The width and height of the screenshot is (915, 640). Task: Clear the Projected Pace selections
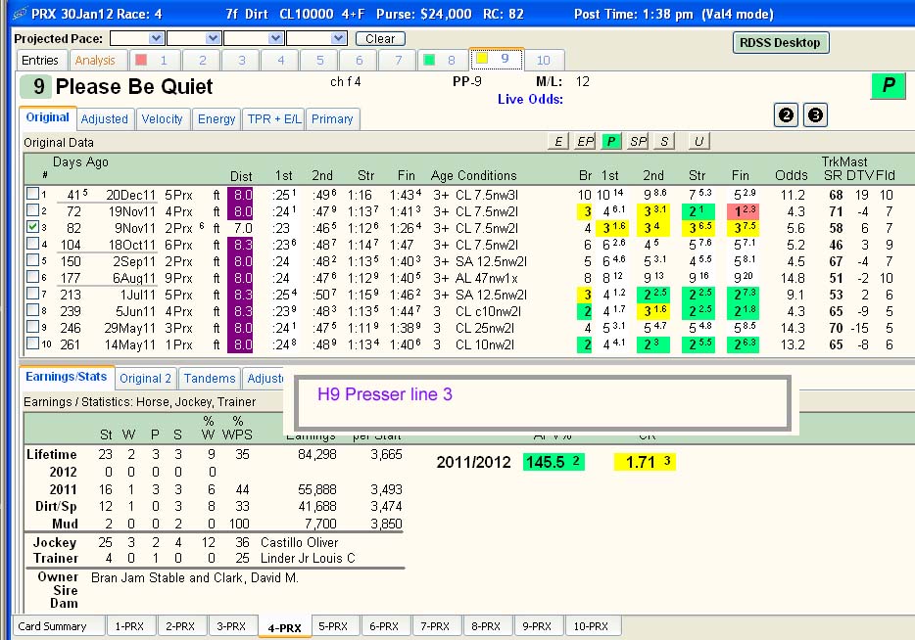380,38
